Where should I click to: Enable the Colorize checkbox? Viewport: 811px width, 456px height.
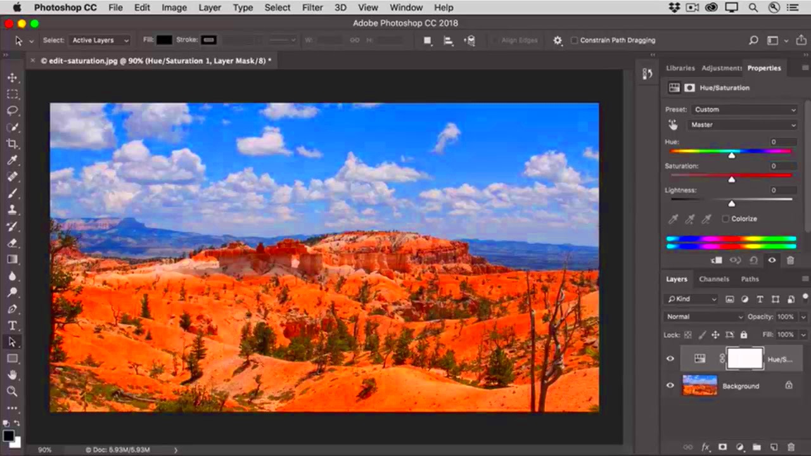(725, 218)
